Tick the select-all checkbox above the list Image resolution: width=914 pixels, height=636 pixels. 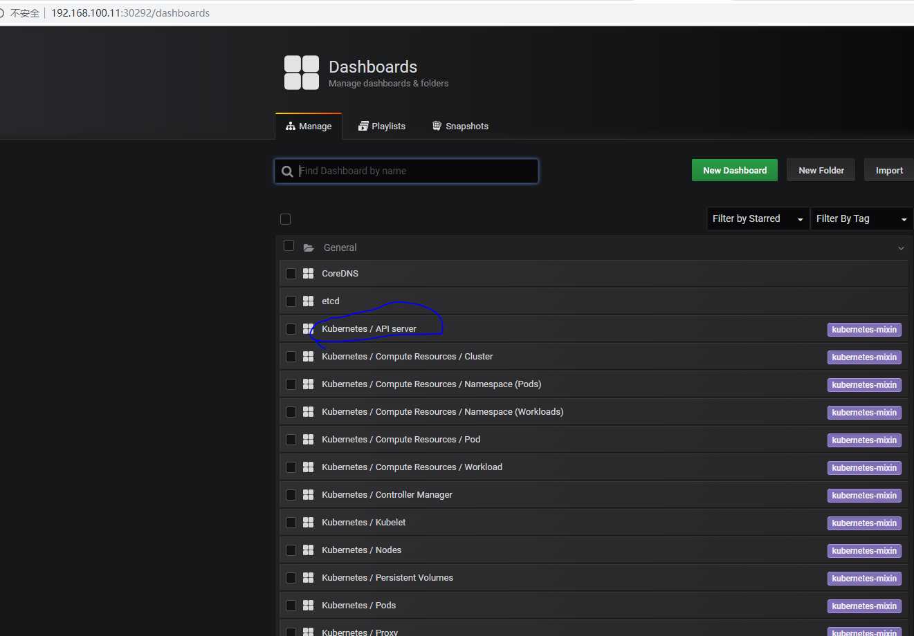pos(285,219)
